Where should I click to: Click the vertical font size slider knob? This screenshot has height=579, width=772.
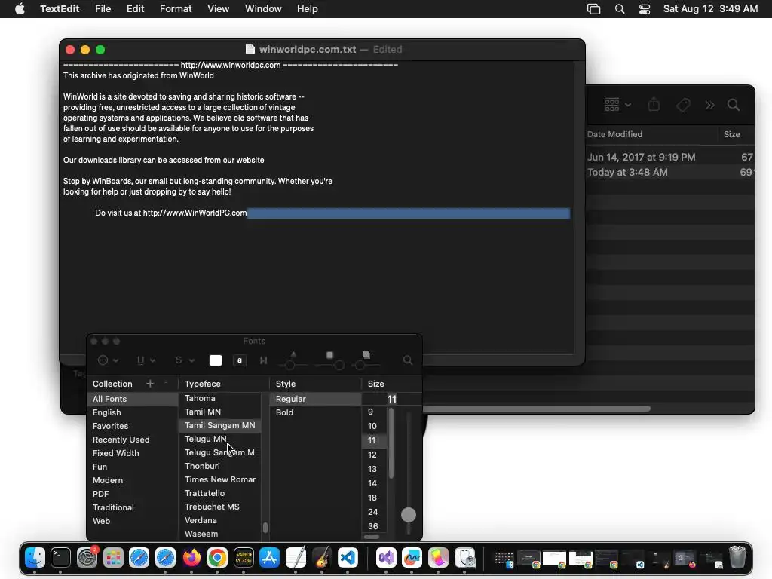409,515
